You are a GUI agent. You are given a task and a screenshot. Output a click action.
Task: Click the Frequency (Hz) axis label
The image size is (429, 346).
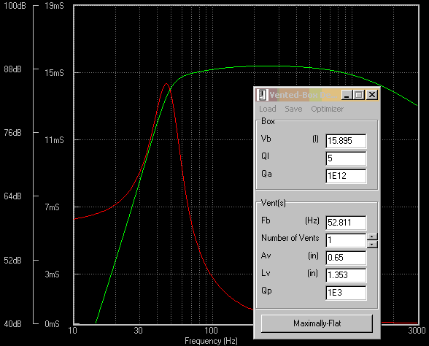pyautogui.click(x=211, y=341)
